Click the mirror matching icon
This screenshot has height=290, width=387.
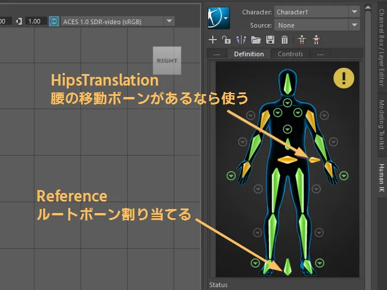tap(241, 40)
